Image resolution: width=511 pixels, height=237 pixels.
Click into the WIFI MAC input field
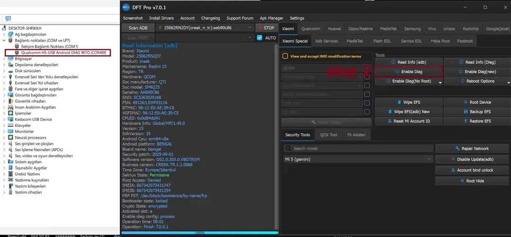[322, 103]
